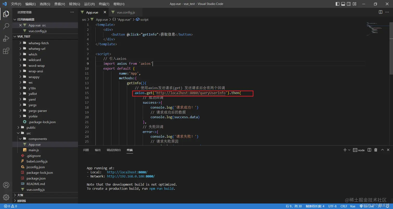Open the http://192.168.0.108:8080/ network link
This screenshot has width=393, height=209.
(x=131, y=176)
